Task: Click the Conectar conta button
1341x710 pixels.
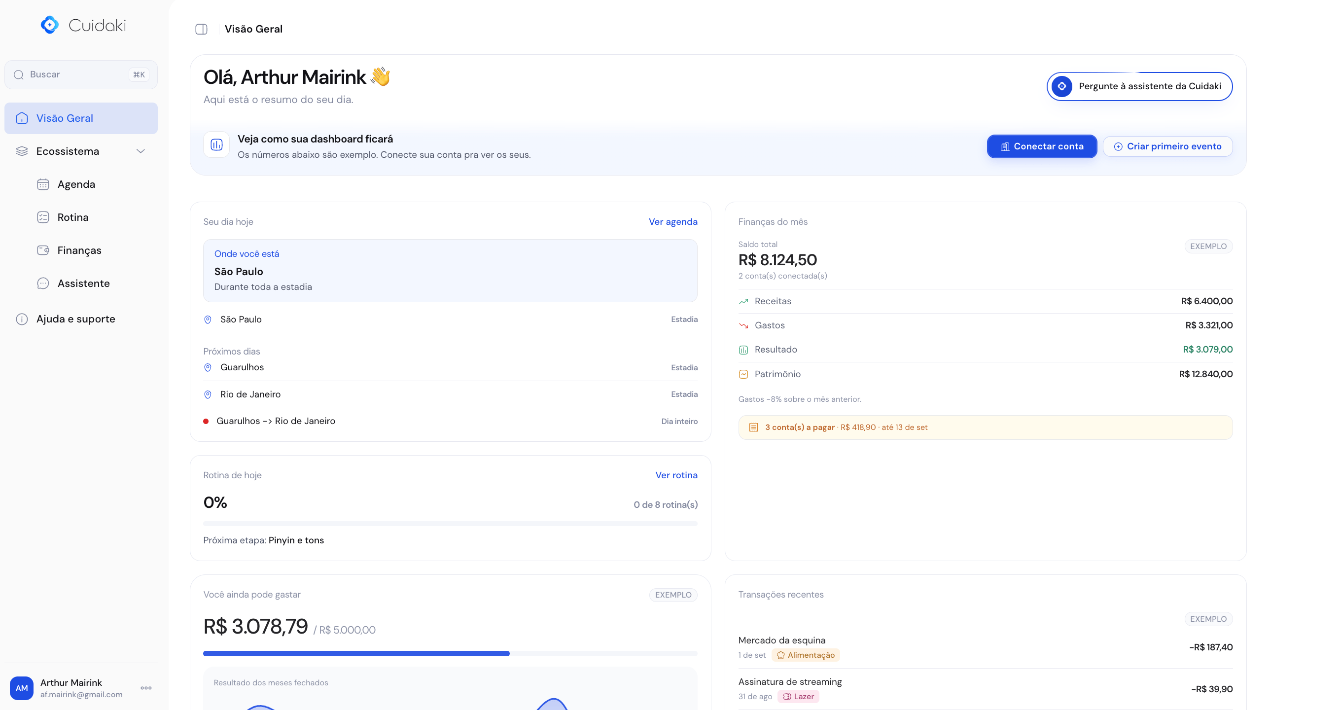Action: click(1042, 146)
